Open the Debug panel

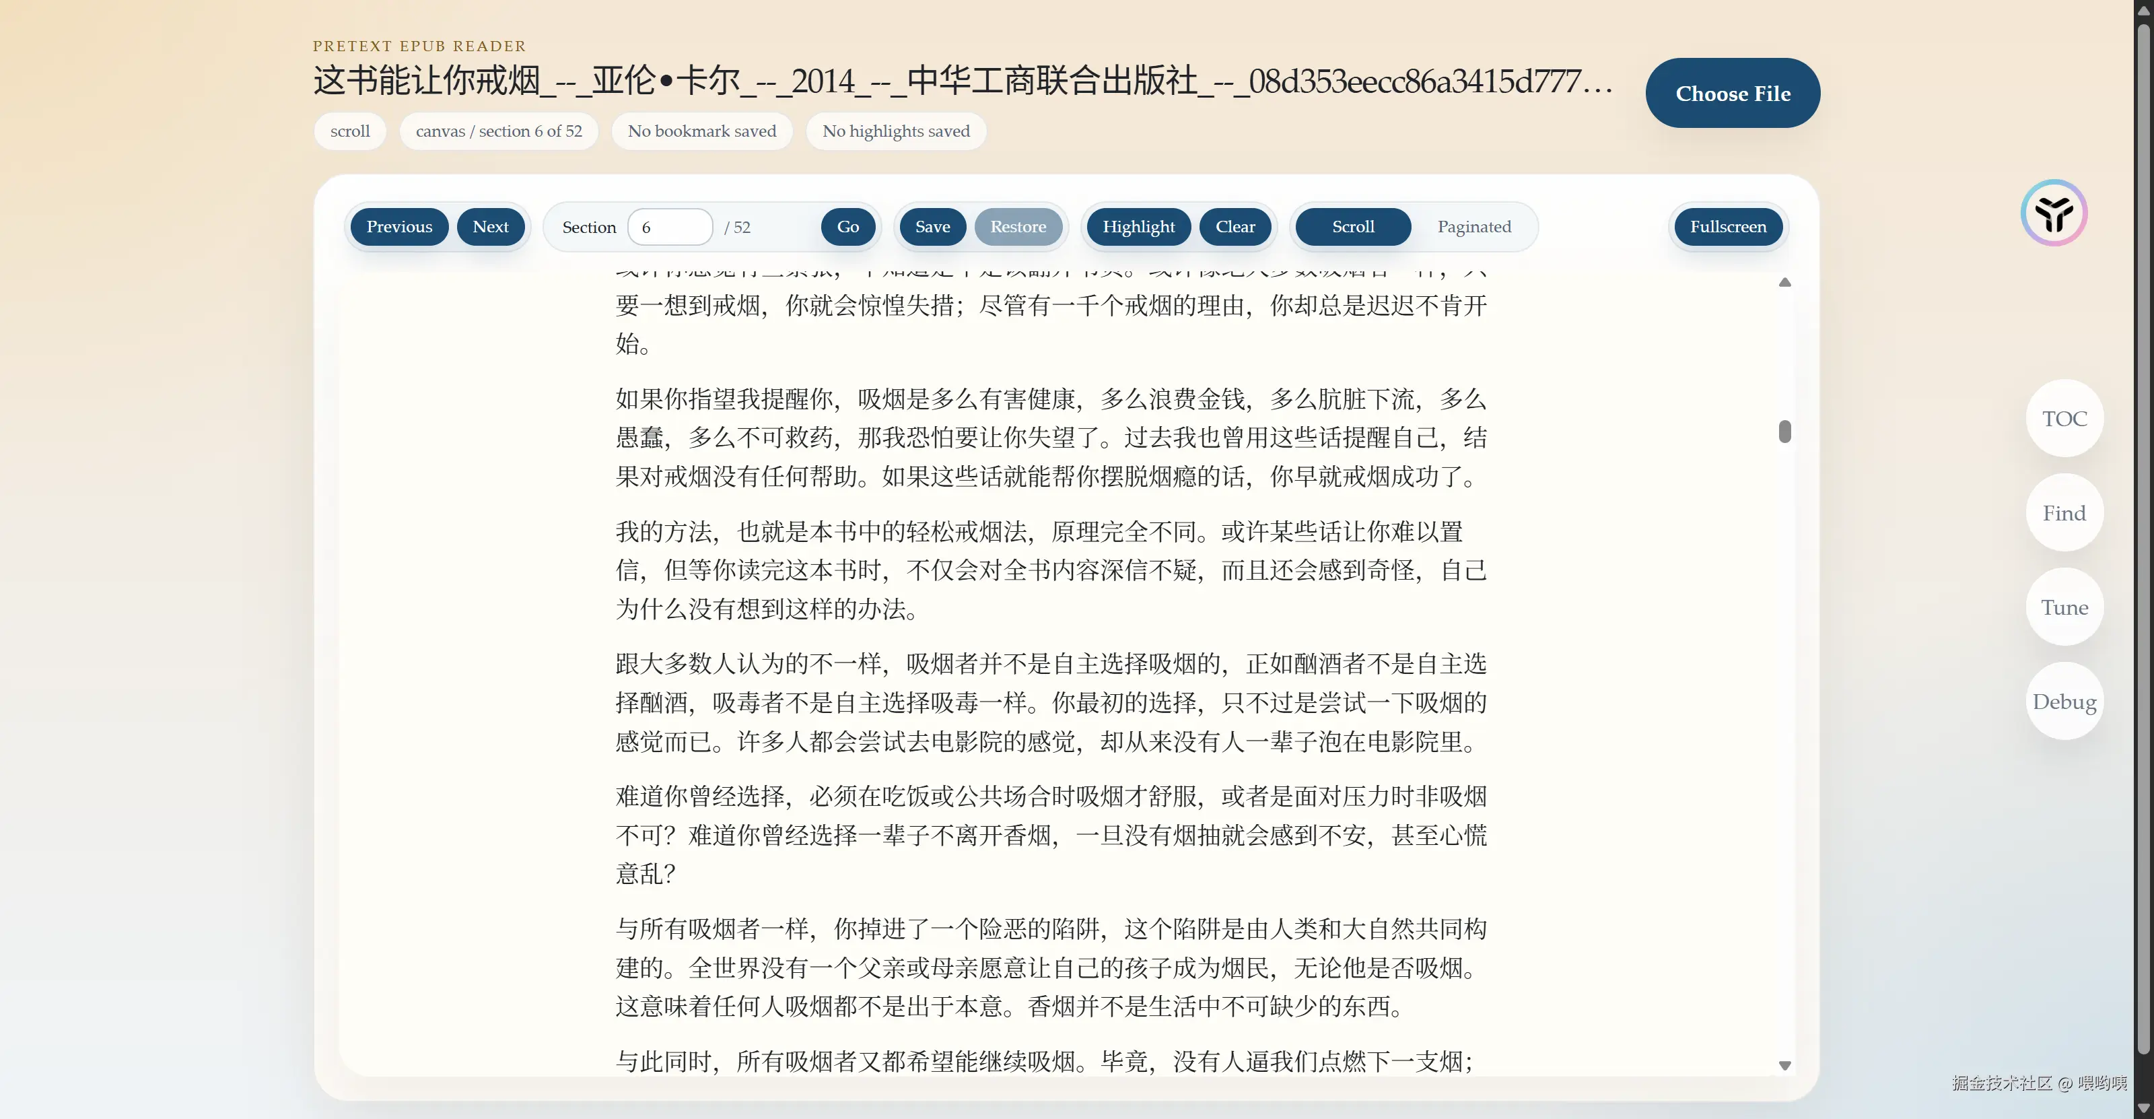point(2064,701)
